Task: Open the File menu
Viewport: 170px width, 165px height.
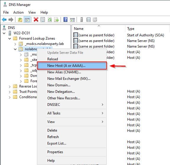Action: [6, 12]
